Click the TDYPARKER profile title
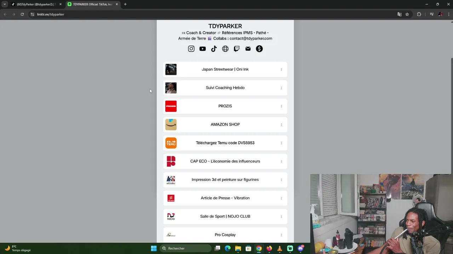 (225, 26)
